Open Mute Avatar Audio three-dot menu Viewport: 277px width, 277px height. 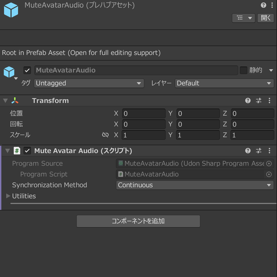[x=269, y=151]
